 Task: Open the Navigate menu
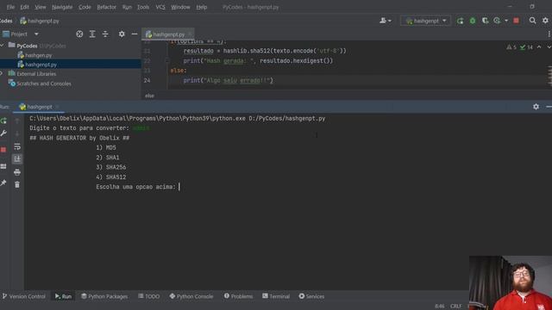click(62, 7)
